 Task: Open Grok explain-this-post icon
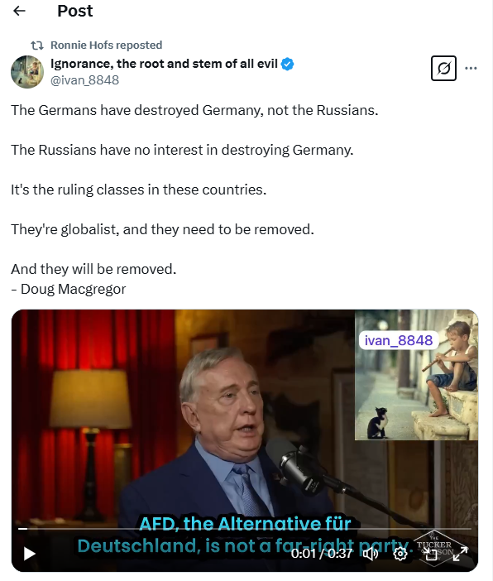(443, 68)
